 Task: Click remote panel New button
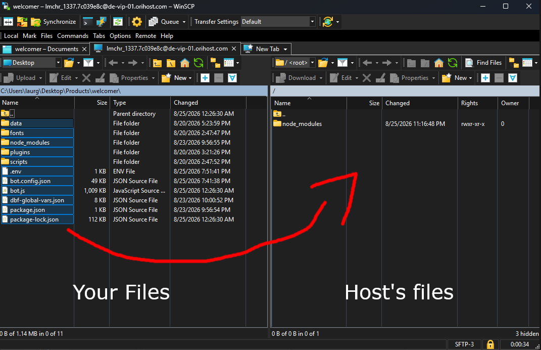point(455,78)
